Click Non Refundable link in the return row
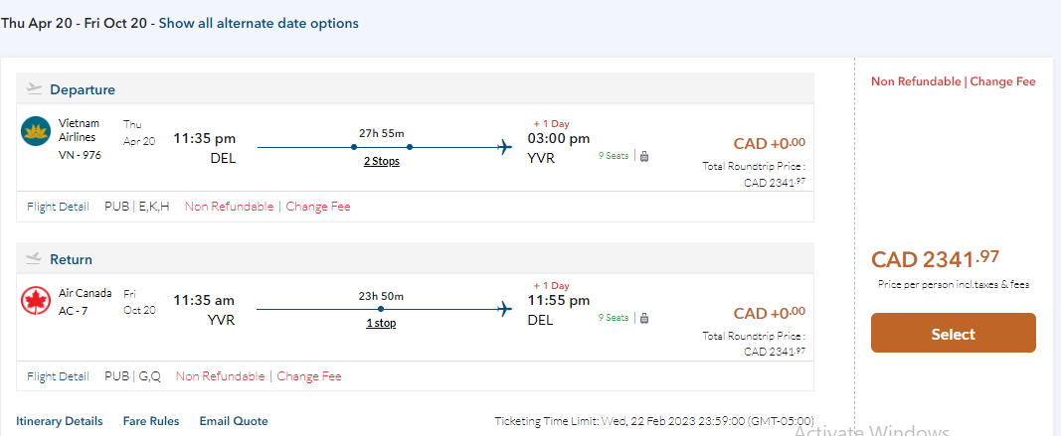The image size is (1061, 436). tap(220, 376)
